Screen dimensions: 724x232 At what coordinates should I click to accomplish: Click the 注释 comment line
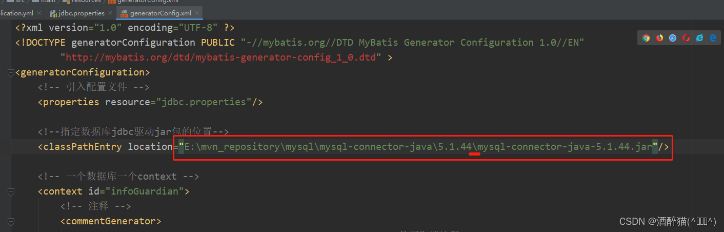point(96,206)
